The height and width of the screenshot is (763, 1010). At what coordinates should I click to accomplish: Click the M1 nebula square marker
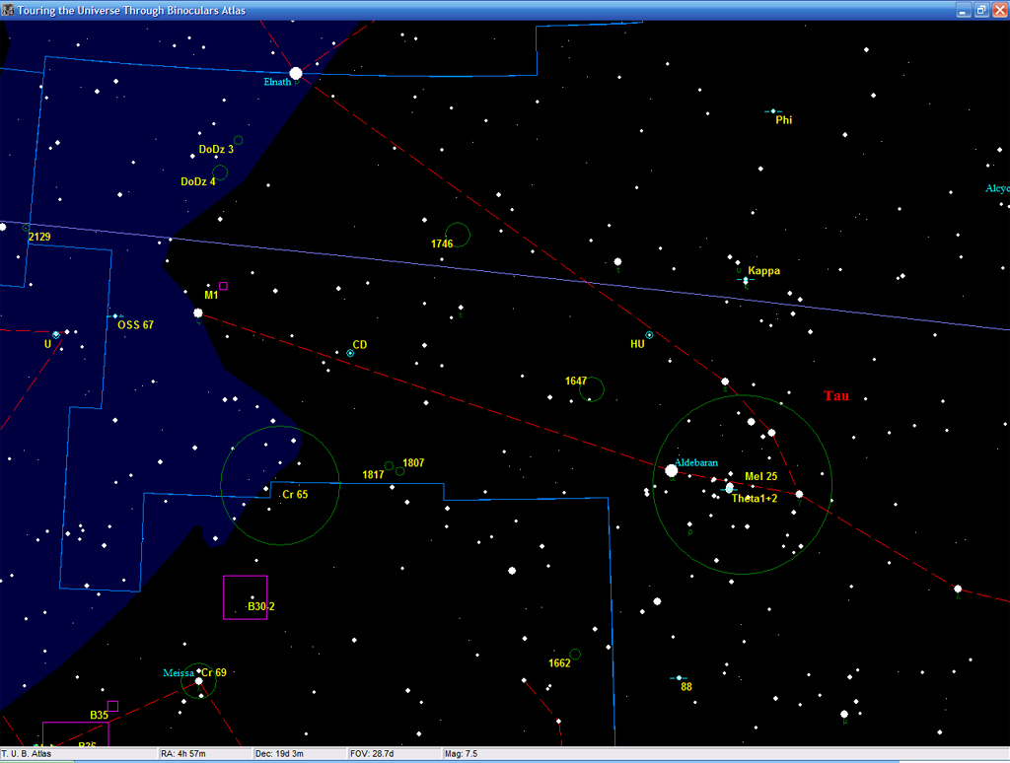tap(223, 286)
